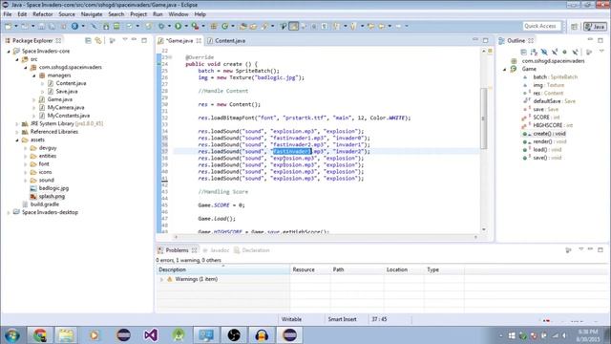The width and height of the screenshot is (611, 344).
Task: Maximize the editor area icon
Action: 486,40
